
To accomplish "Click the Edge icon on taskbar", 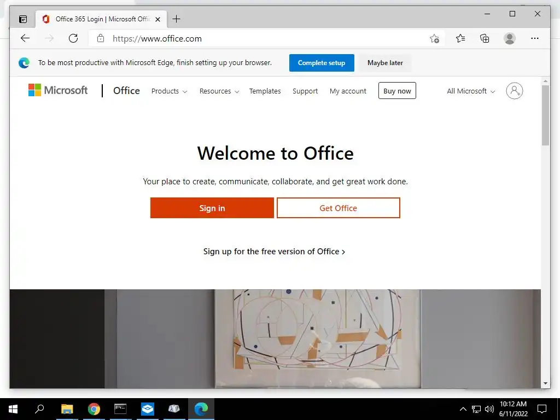I will [201, 409].
